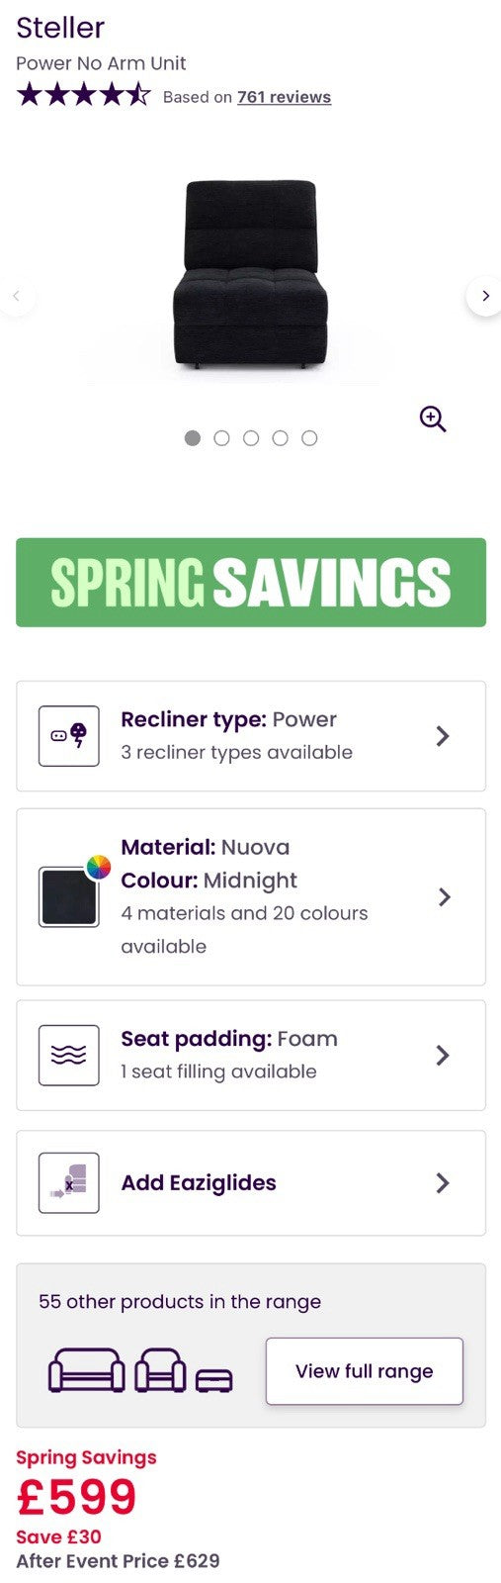Click the magnifying glass zoom icon
Image resolution: width=501 pixels, height=1583 pixels.
433,419
